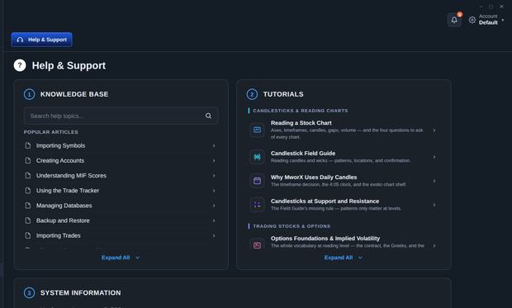Viewport: 512px width, 308px height.
Task: Click the Knowledge Base heading
Action: click(x=74, y=94)
